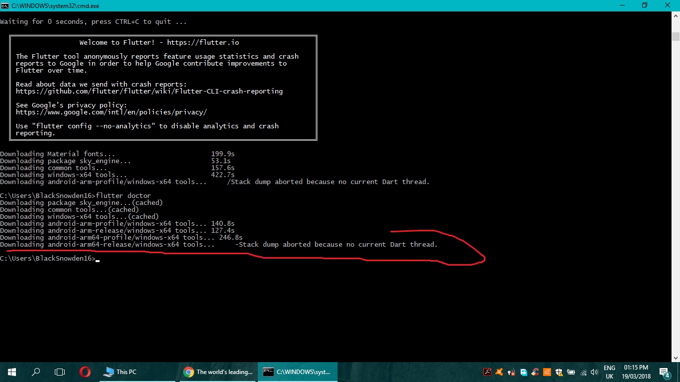Open the volume control icon
This screenshot has width=680, height=382.
(594, 372)
